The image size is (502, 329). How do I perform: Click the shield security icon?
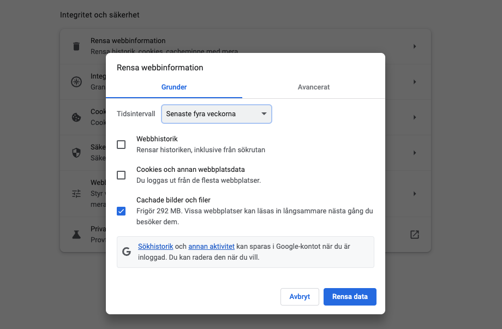[x=76, y=153]
